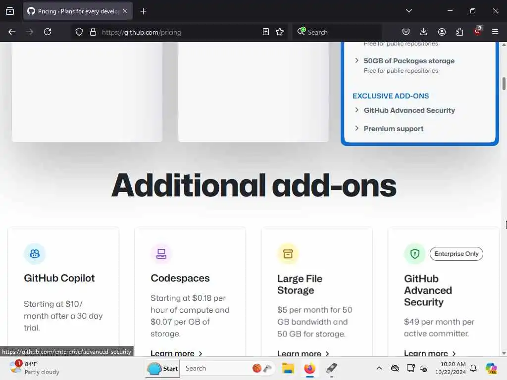The image size is (507, 380).
Task: Toggle reader view icon
Action: (x=266, y=32)
